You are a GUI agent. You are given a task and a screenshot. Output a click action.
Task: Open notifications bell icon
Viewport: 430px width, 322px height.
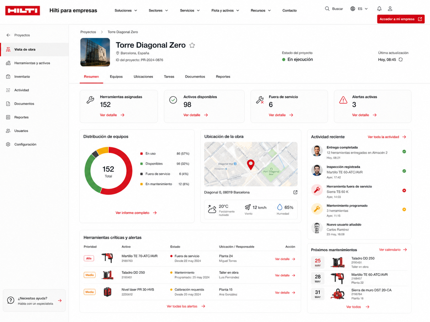379,9
